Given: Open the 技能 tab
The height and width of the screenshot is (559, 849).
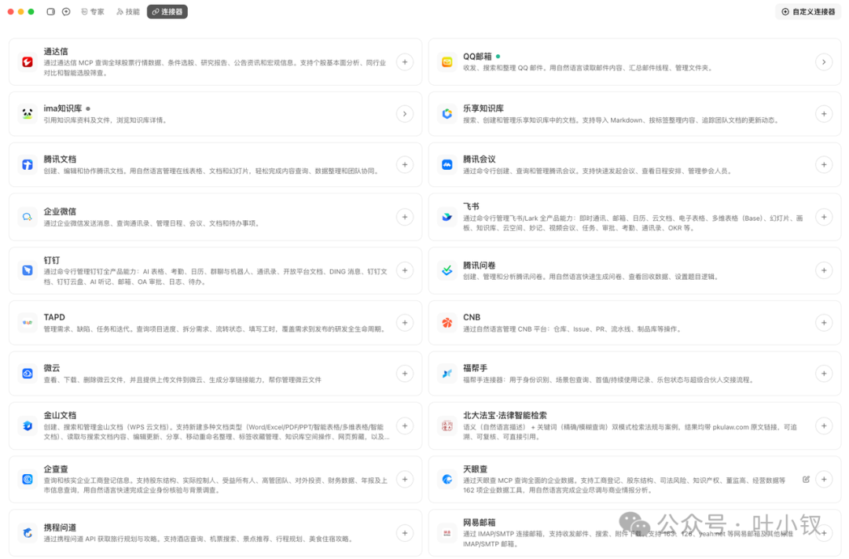Looking at the screenshot, I should [128, 11].
